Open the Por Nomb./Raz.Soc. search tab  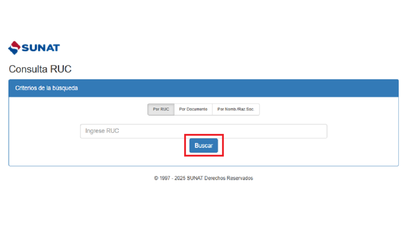[236, 109]
